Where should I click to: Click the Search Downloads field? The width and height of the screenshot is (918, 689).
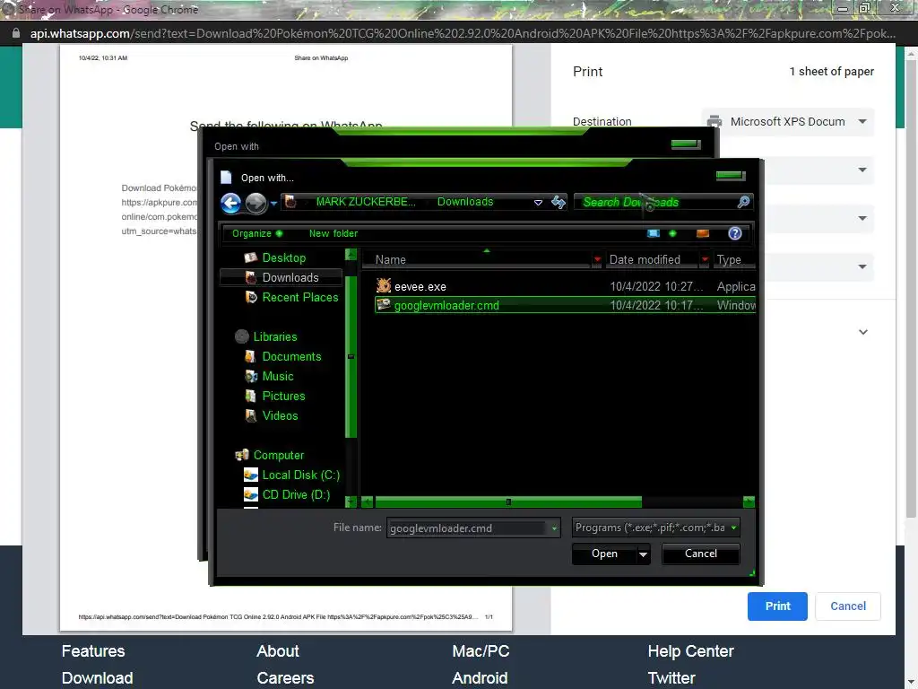click(x=655, y=202)
